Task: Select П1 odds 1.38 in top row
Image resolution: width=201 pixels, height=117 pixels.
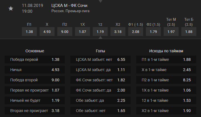Action: pos(29,32)
